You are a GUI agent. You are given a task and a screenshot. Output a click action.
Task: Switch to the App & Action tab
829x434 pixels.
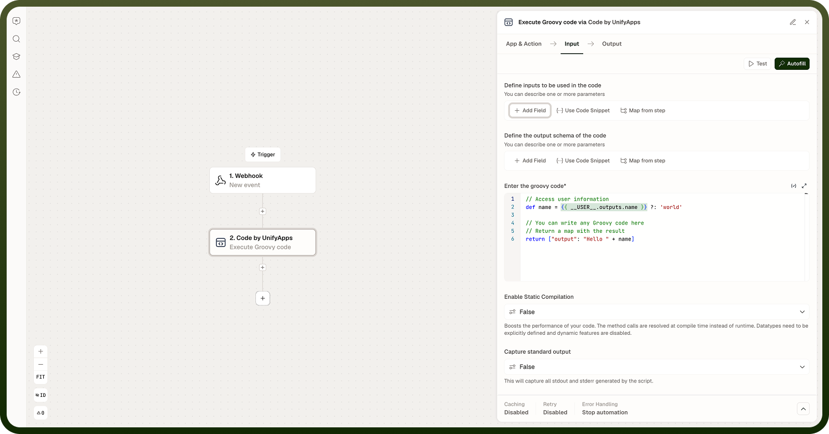(523, 44)
